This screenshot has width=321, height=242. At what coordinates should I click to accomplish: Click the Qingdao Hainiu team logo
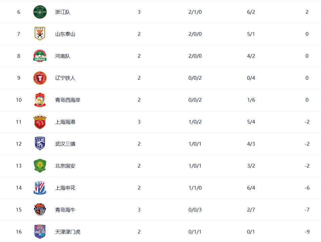[40, 210]
